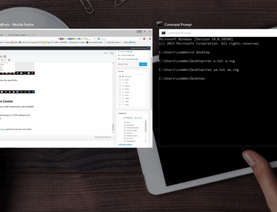Open the Firefox hamburger menu
Image resolution: width=277 pixels, height=212 pixels.
(150, 39)
